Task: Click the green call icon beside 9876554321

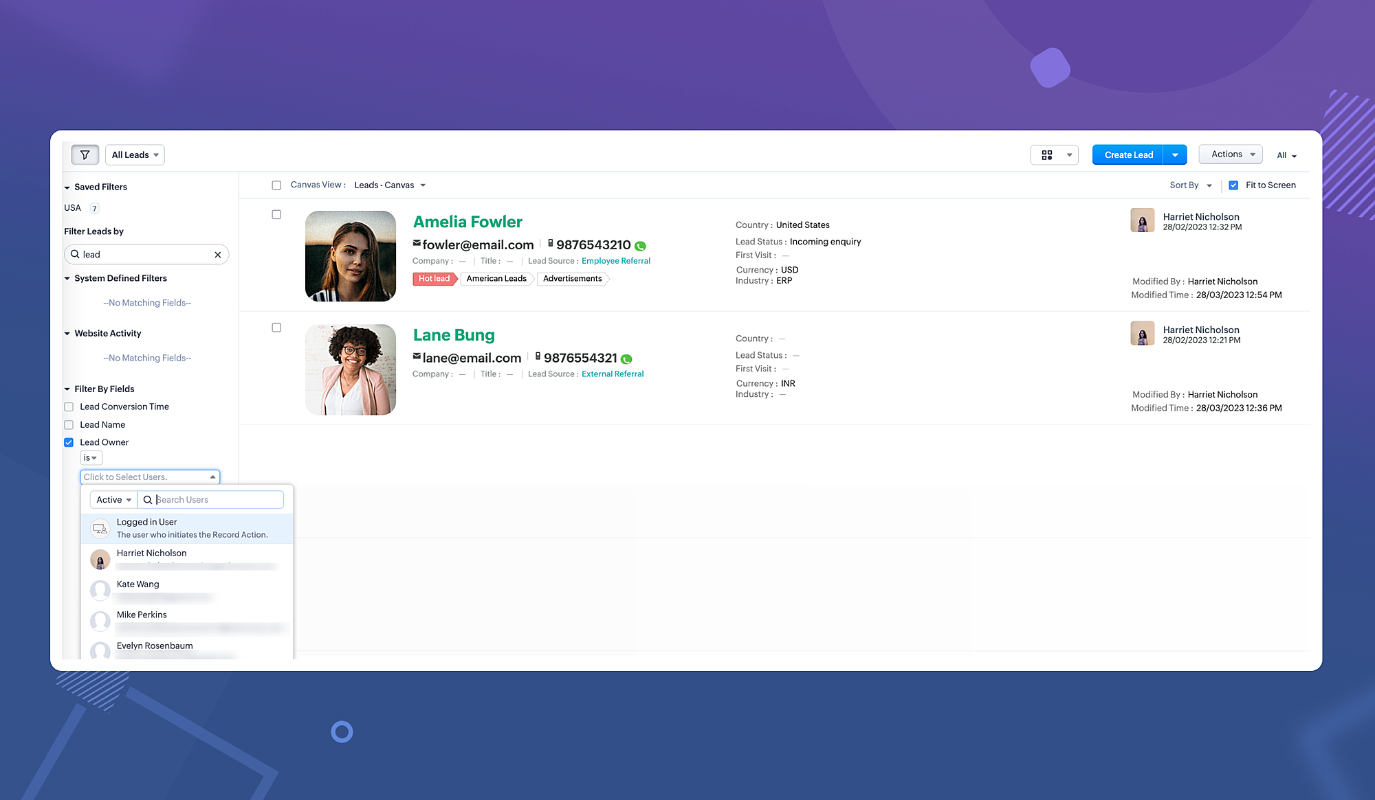Action: [626, 359]
